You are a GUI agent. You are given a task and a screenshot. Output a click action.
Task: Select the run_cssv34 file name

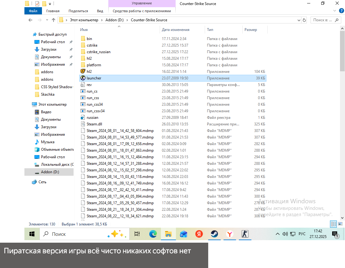95,111
